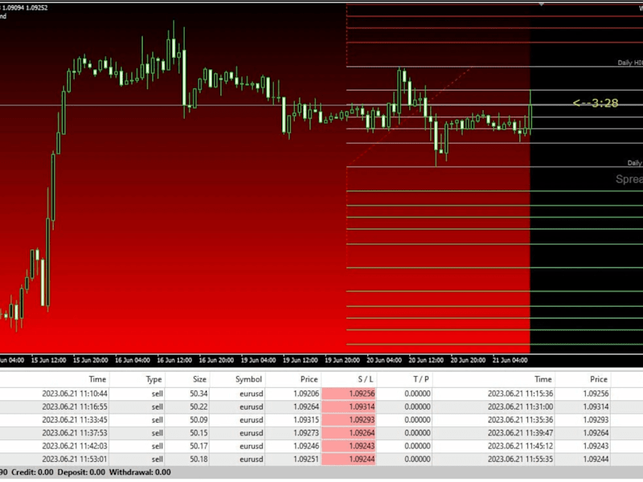Click the lot size 50.17 cell

tap(199, 447)
